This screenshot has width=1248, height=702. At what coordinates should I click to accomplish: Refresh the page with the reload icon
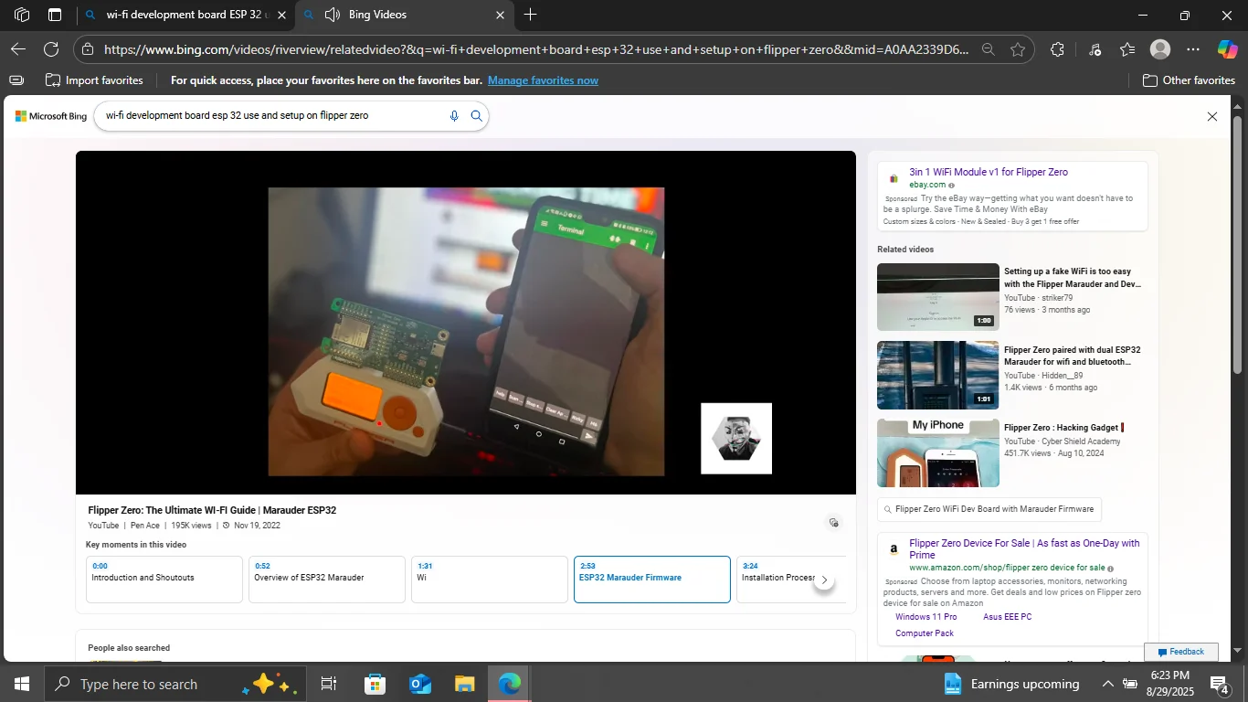point(51,49)
